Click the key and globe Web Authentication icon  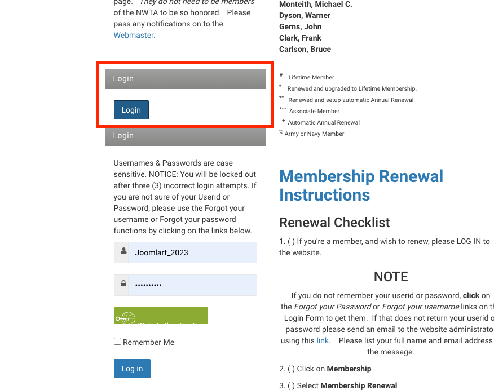[x=125, y=318]
